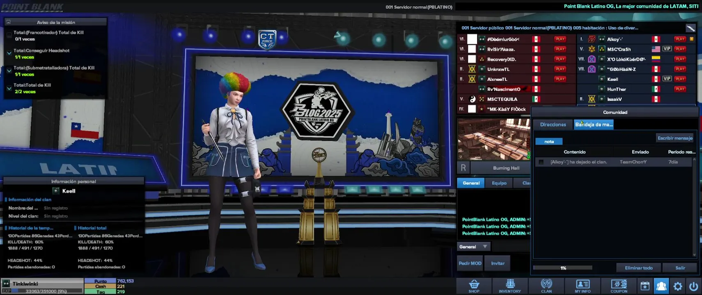
Task: Open the SHOP basket icon
Action: tap(474, 286)
